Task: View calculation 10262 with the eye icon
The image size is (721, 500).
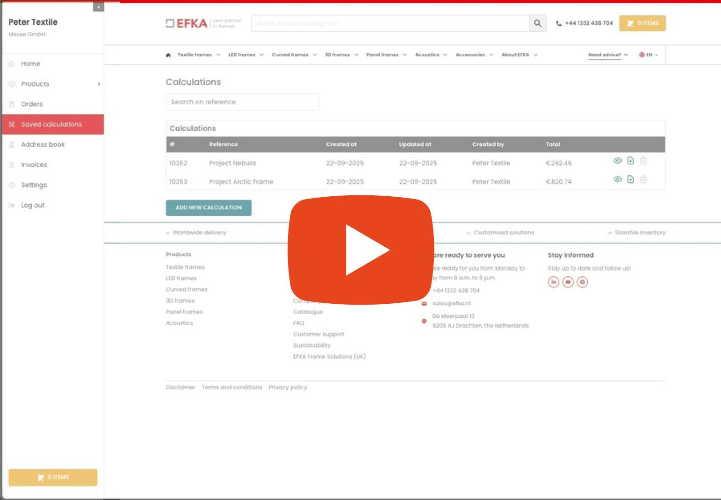Action: pos(618,161)
